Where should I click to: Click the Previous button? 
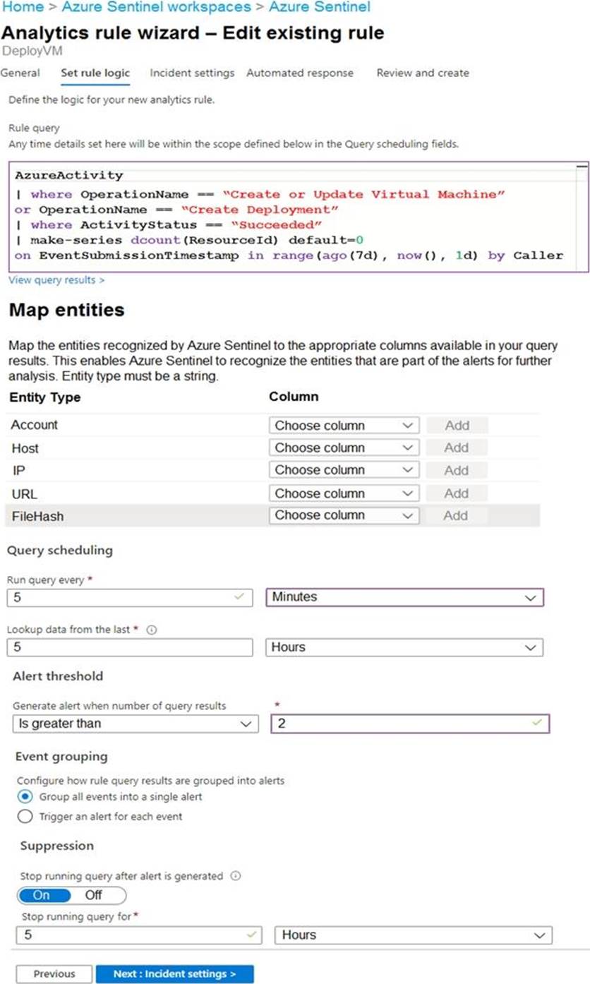click(x=54, y=973)
